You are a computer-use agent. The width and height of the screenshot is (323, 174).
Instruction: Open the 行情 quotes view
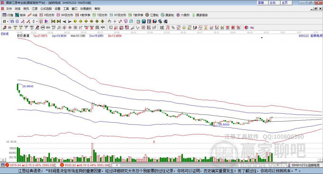coord(8,15)
